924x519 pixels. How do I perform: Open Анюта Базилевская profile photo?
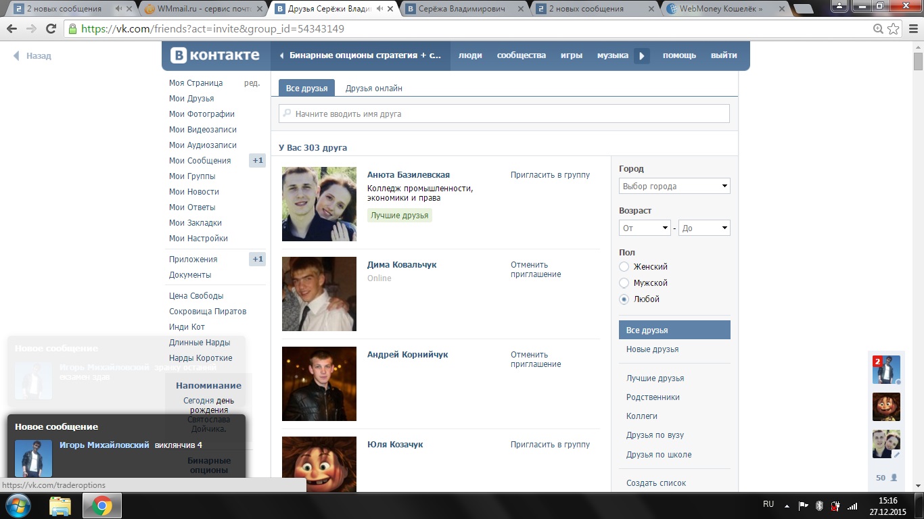click(319, 204)
